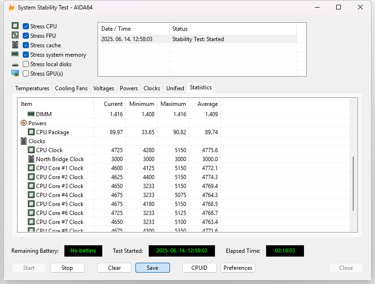375x284 pixels.
Task: Click the CPU Core #3 Clock icon
Action: [x=31, y=186]
